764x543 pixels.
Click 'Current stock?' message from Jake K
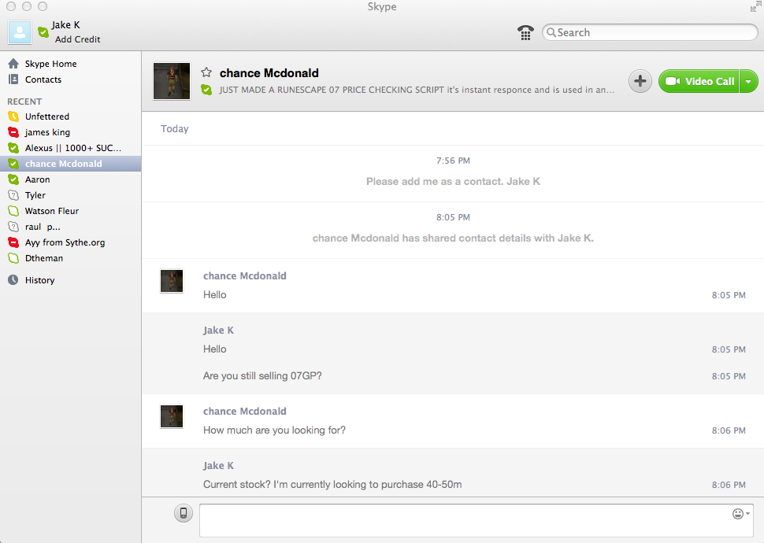point(332,485)
